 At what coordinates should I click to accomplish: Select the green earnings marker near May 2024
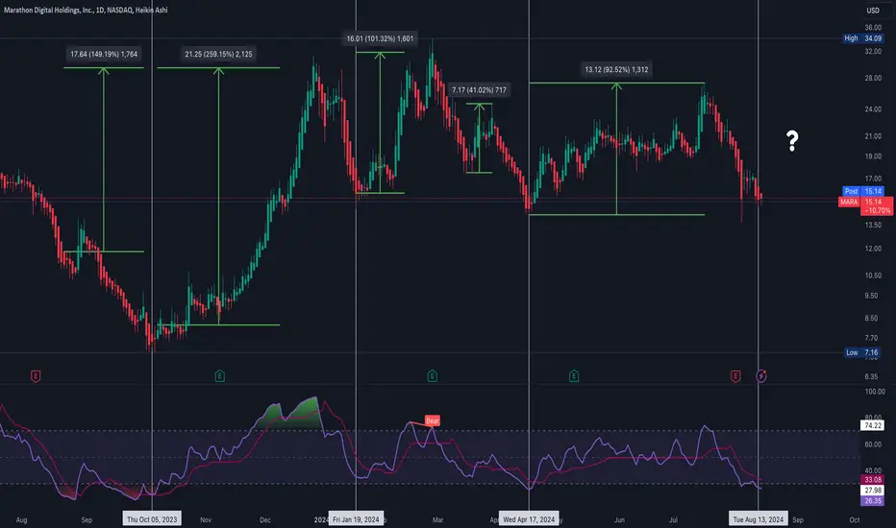point(574,376)
